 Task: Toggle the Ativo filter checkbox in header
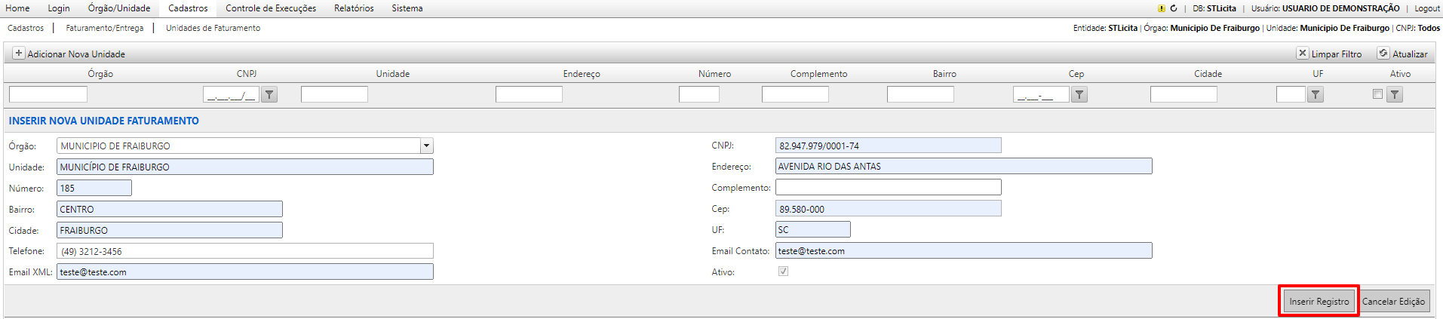coord(1377,94)
